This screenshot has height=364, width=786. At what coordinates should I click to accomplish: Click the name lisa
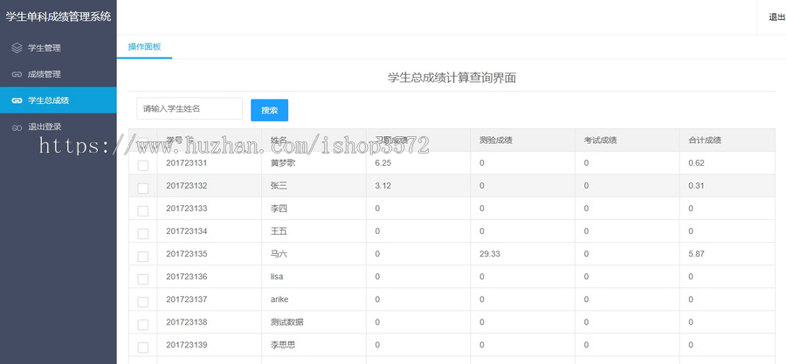pyautogui.click(x=277, y=277)
